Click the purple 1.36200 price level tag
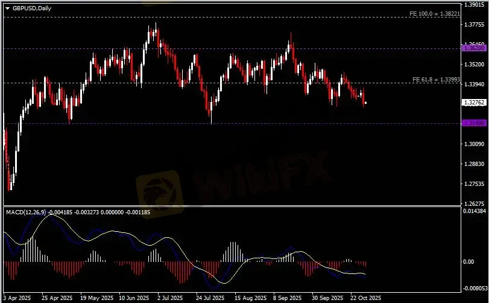 click(x=474, y=48)
